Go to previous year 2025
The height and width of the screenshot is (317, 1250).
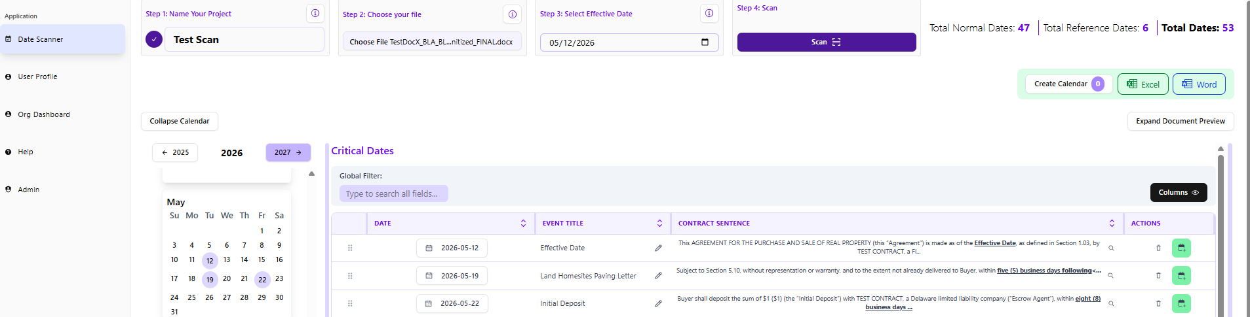tap(175, 152)
